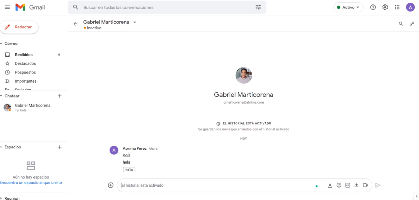Viewport: 419px width, 200px height.
Task: Click the send message arrow
Action: 378,185
